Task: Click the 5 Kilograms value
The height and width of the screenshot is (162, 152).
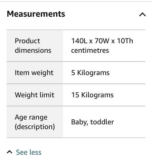Action: tap(91, 73)
